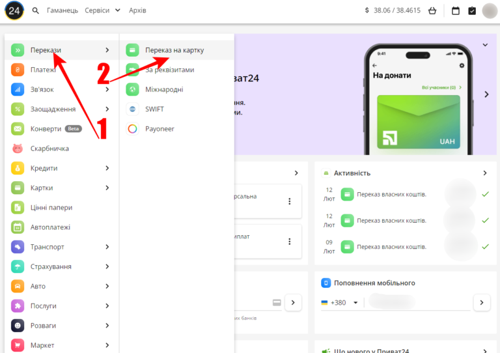Image resolution: width=500 pixels, height=353 pixels.
Task: Click the mobile phone number input field
Action: [x=417, y=302]
